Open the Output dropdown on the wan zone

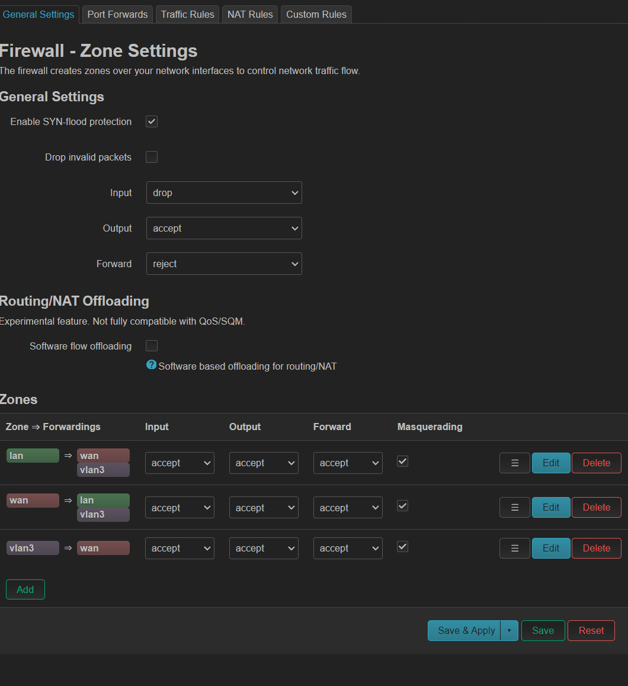[264, 507]
